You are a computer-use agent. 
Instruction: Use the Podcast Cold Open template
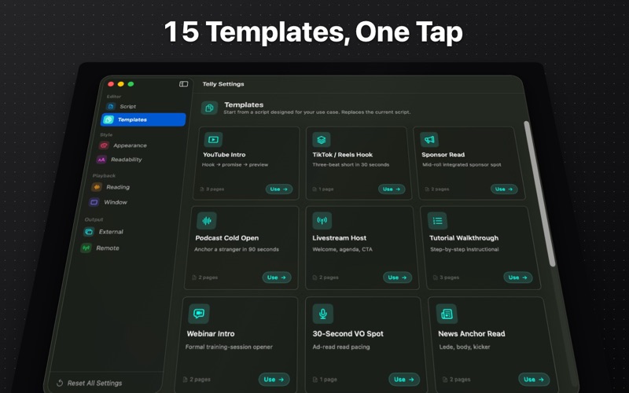(x=277, y=277)
